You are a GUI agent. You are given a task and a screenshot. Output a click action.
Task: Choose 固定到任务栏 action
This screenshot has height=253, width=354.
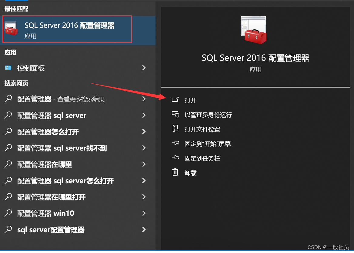tap(202, 158)
